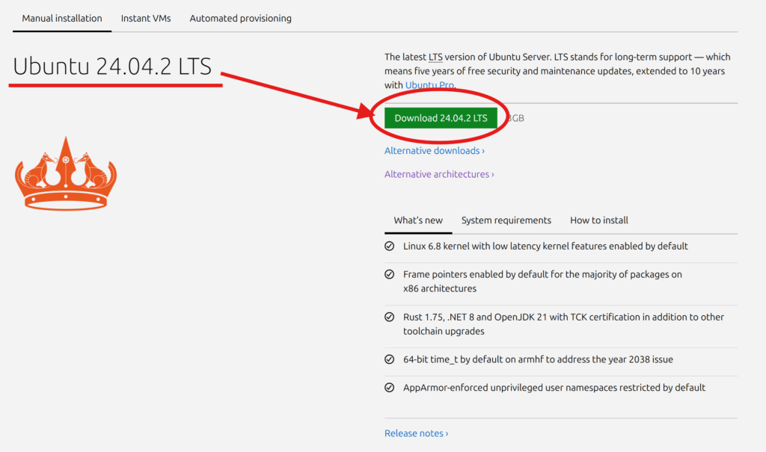The height and width of the screenshot is (452, 766).
Task: Open the Manual installation tab
Action: (x=62, y=19)
